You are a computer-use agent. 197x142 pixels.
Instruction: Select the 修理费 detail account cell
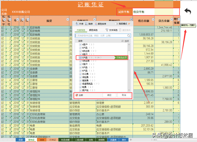pyautogui.click(x=114, y=103)
